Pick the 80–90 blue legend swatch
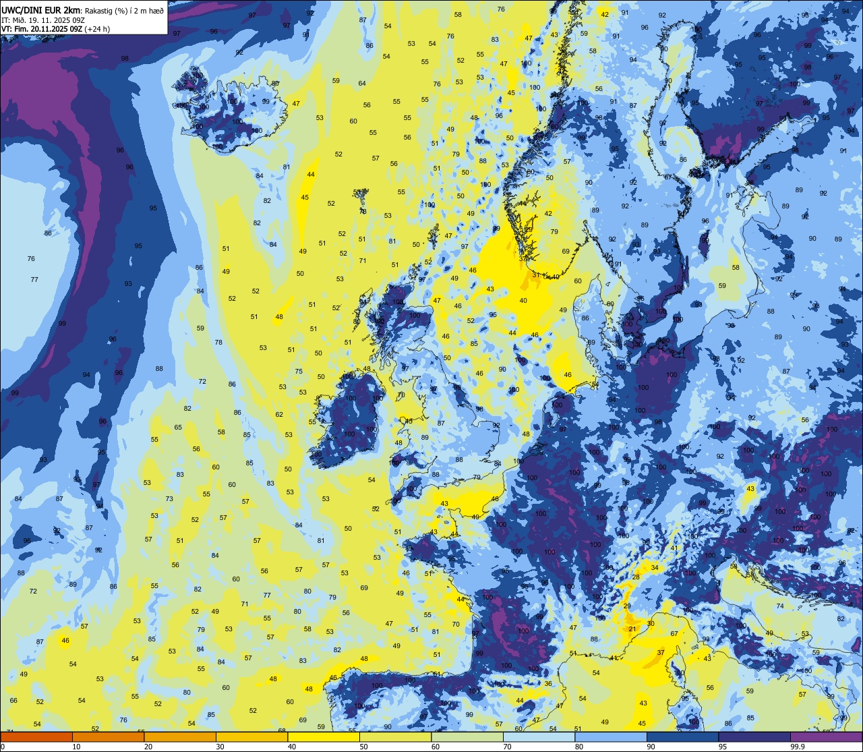 pos(612,736)
